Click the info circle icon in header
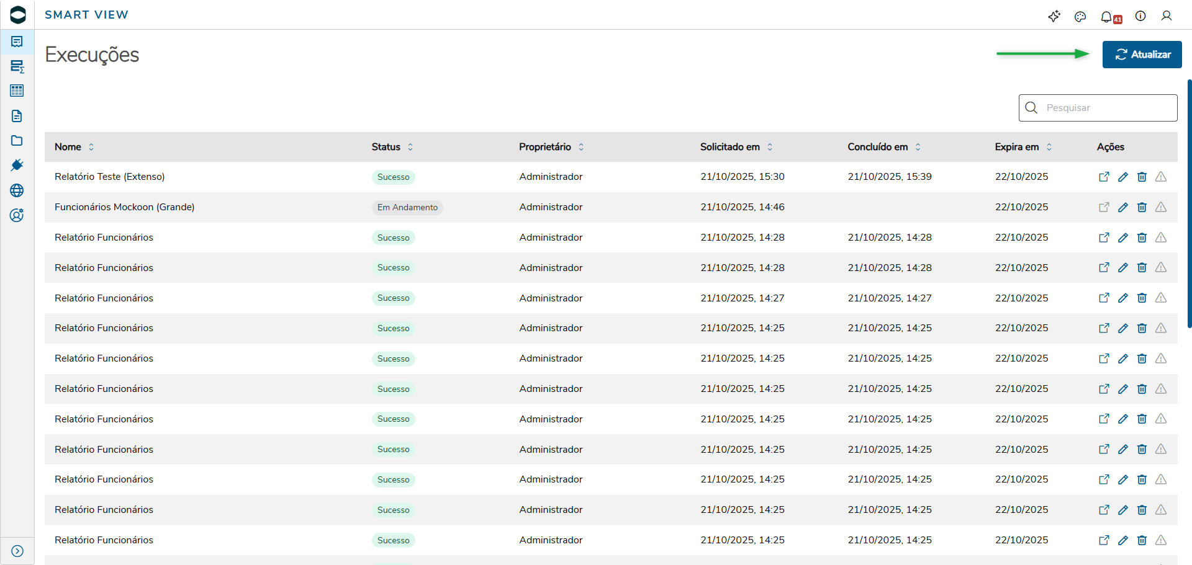 pyautogui.click(x=1140, y=16)
